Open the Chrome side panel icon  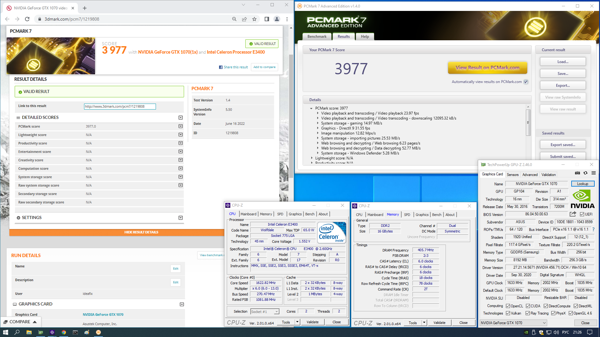coord(267,19)
